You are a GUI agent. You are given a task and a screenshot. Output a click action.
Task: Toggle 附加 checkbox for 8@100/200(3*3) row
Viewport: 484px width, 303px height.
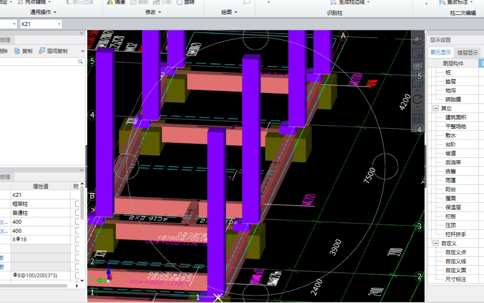[x=77, y=275]
